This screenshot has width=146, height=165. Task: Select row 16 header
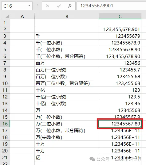[5, 124]
